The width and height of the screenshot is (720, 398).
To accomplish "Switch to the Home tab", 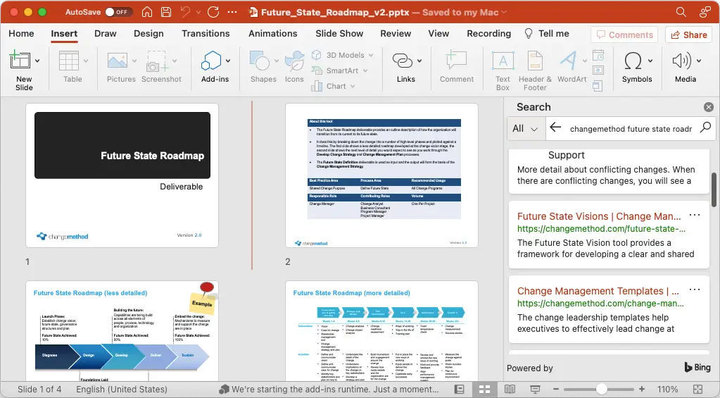I will point(21,34).
